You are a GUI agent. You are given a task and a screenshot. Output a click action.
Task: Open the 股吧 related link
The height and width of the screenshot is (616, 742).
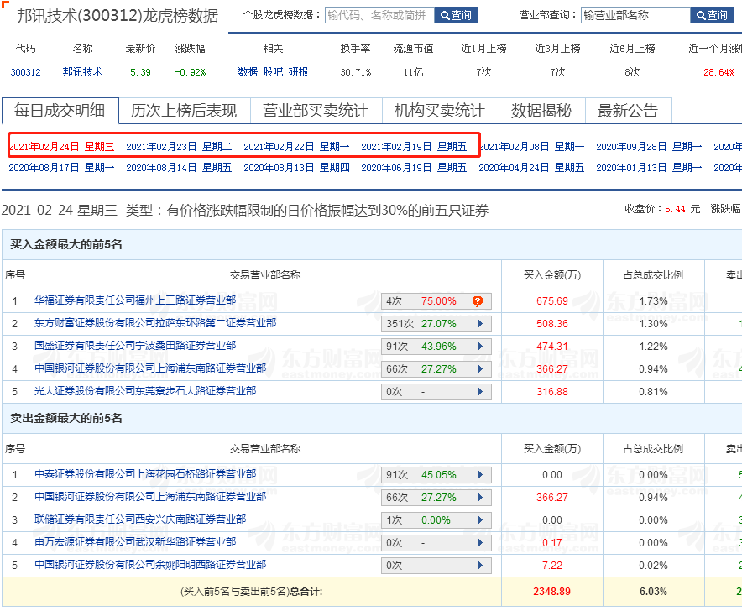click(273, 72)
